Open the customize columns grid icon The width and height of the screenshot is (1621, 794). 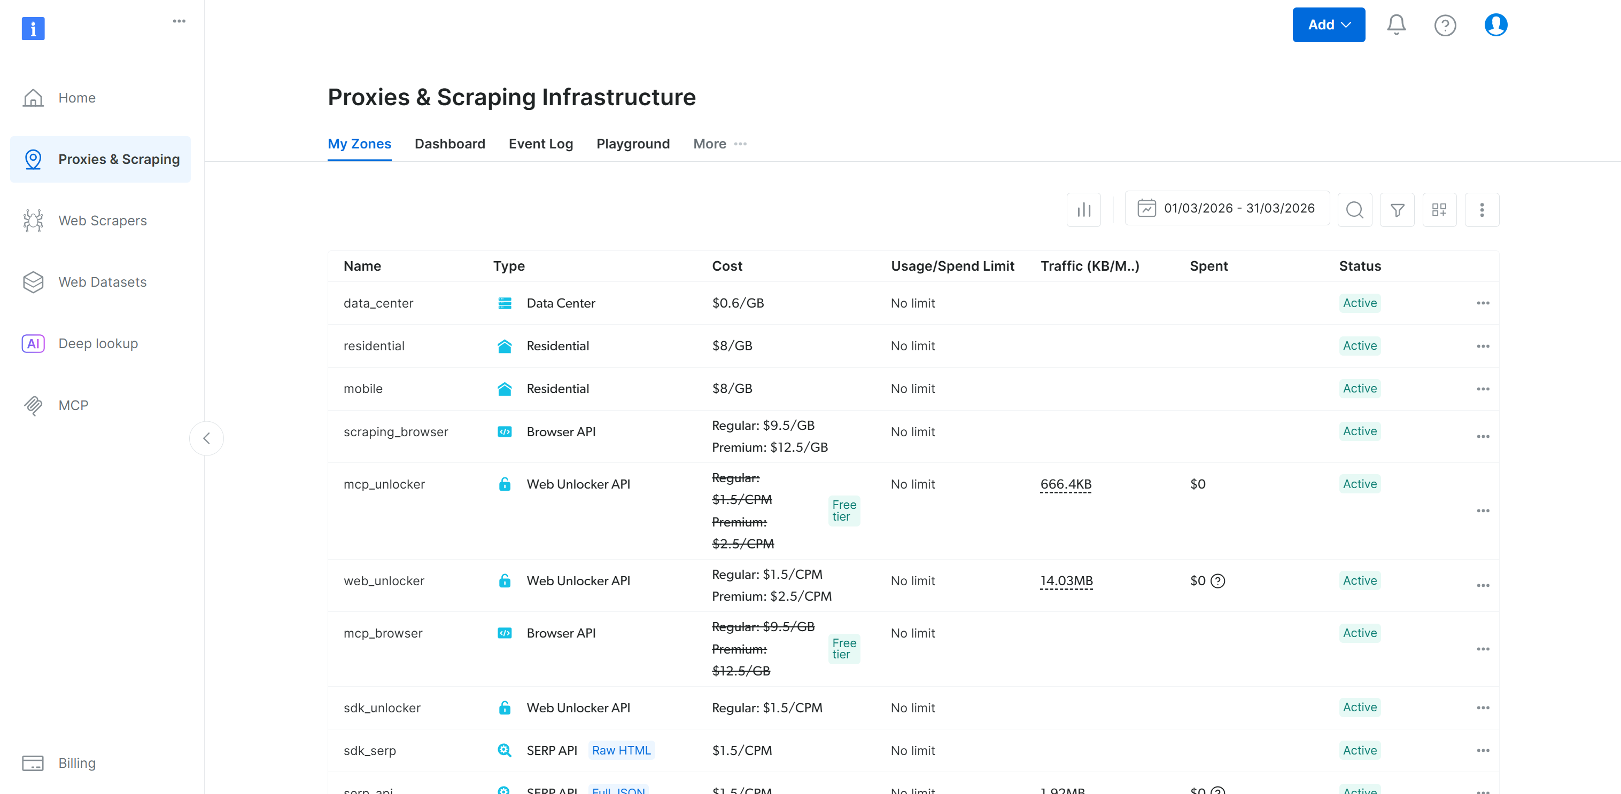pos(1439,209)
